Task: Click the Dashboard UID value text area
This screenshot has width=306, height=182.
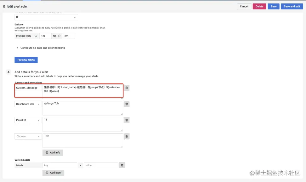Action: click(x=83, y=108)
